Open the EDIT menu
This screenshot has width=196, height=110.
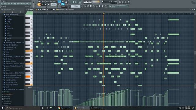(x=6, y=4)
